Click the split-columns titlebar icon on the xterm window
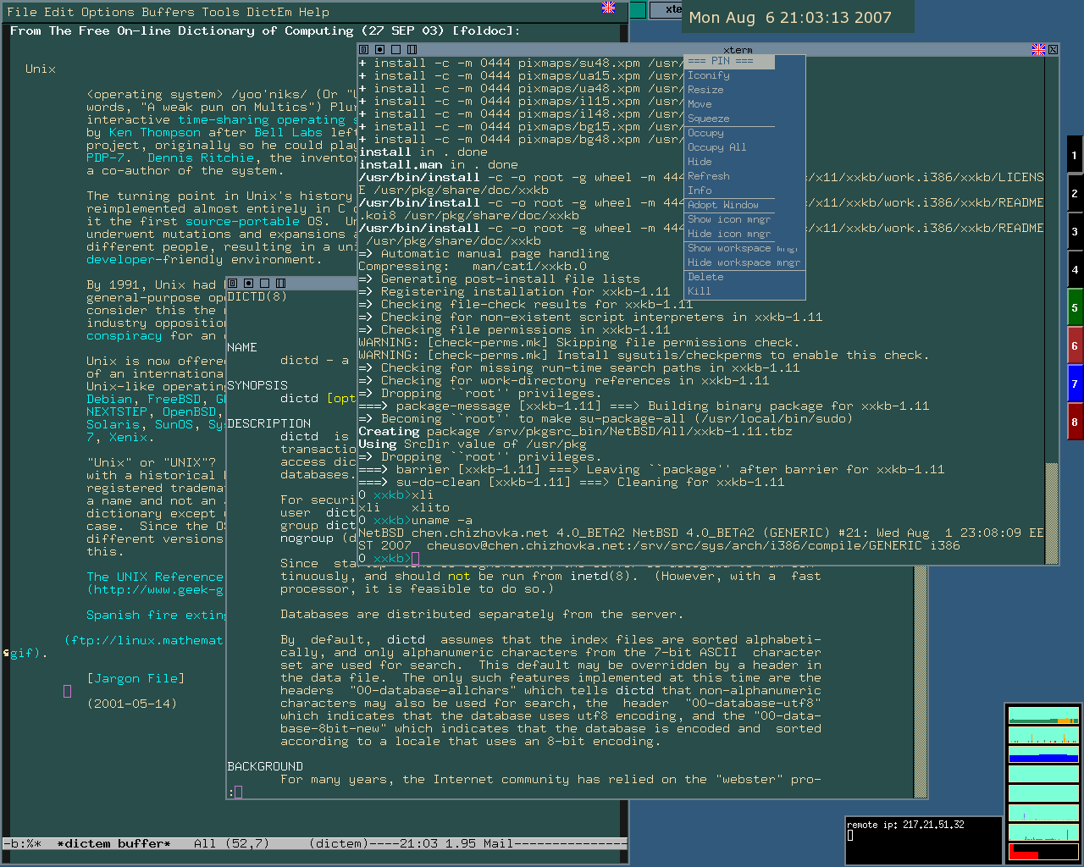 412,50
